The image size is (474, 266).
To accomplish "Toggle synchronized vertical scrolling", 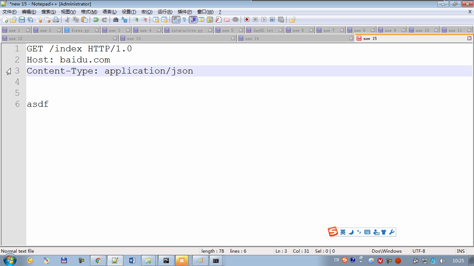I will click(x=156, y=20).
